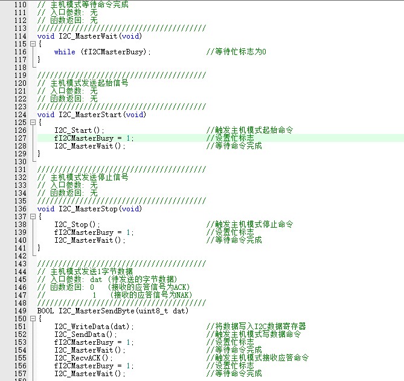Click the header comment '主机模式发送1字节数据' on line 144

pos(91,272)
